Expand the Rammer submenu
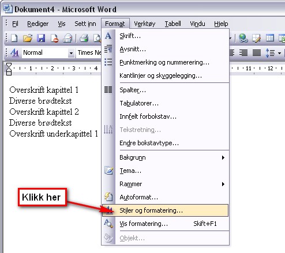Viewport: 285px width, 253px height. (166, 184)
